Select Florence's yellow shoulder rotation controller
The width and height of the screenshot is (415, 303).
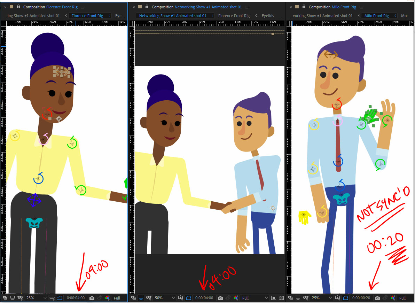pyautogui.click(x=15, y=136)
